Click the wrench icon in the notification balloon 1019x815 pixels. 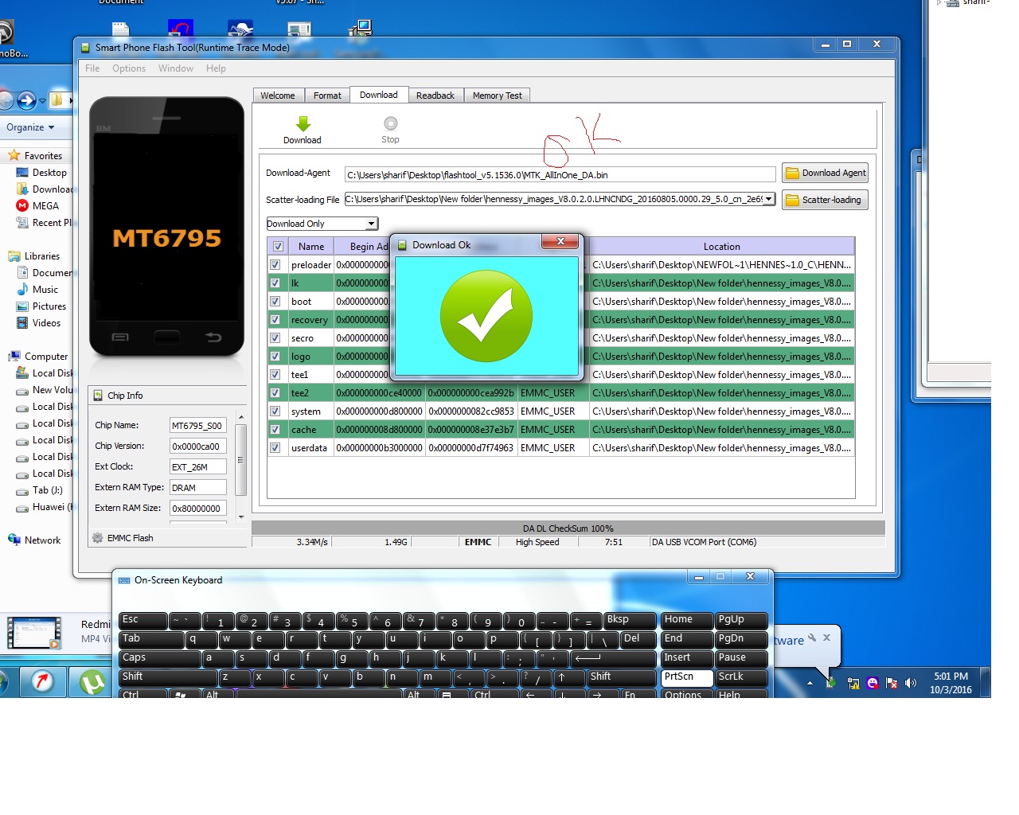point(812,638)
